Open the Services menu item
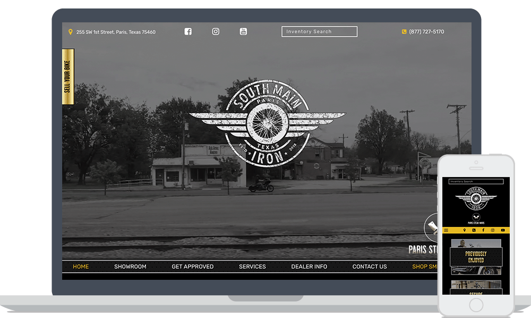The height and width of the screenshot is (318, 531). point(252,267)
